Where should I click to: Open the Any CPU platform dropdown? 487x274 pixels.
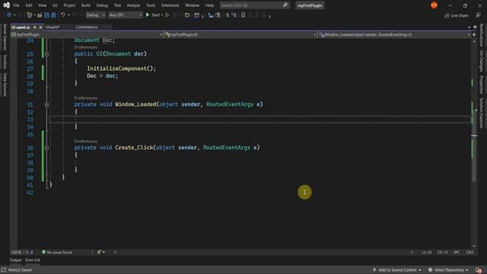click(x=125, y=15)
